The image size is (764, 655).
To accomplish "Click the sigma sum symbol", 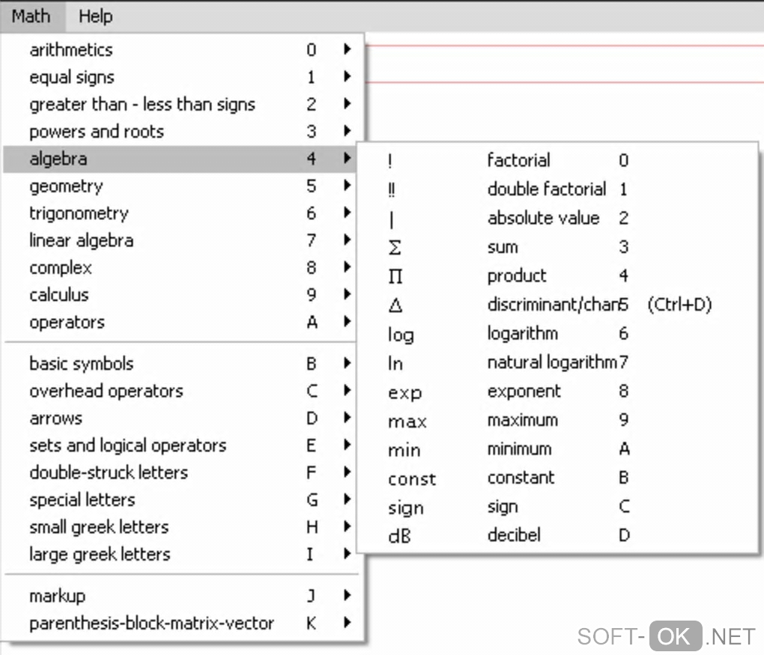I will point(395,248).
